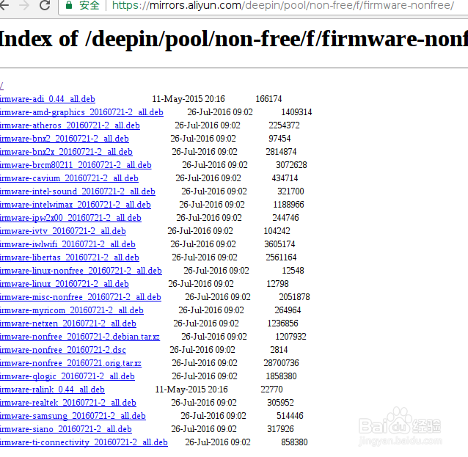Open firmware-ipw2x00 deb link
The width and height of the screenshot is (468, 457).
(x=70, y=218)
